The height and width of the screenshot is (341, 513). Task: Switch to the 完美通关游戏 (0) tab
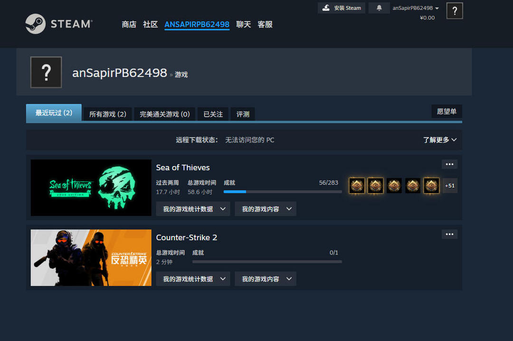164,114
